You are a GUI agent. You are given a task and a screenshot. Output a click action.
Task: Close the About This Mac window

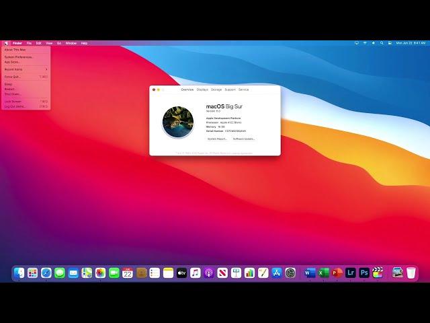pos(154,89)
